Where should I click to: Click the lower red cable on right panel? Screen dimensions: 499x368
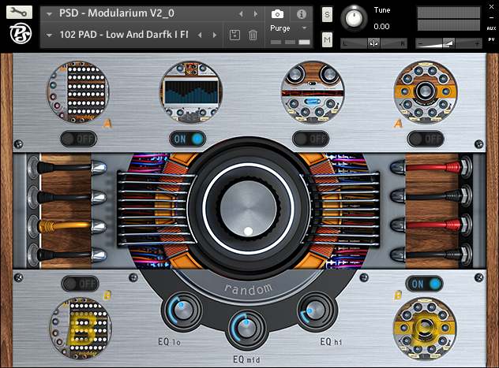431,225
